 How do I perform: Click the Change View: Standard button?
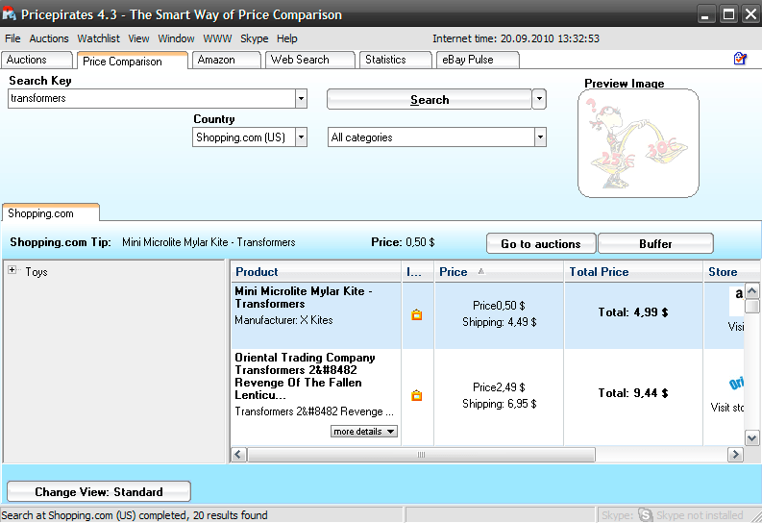99,491
